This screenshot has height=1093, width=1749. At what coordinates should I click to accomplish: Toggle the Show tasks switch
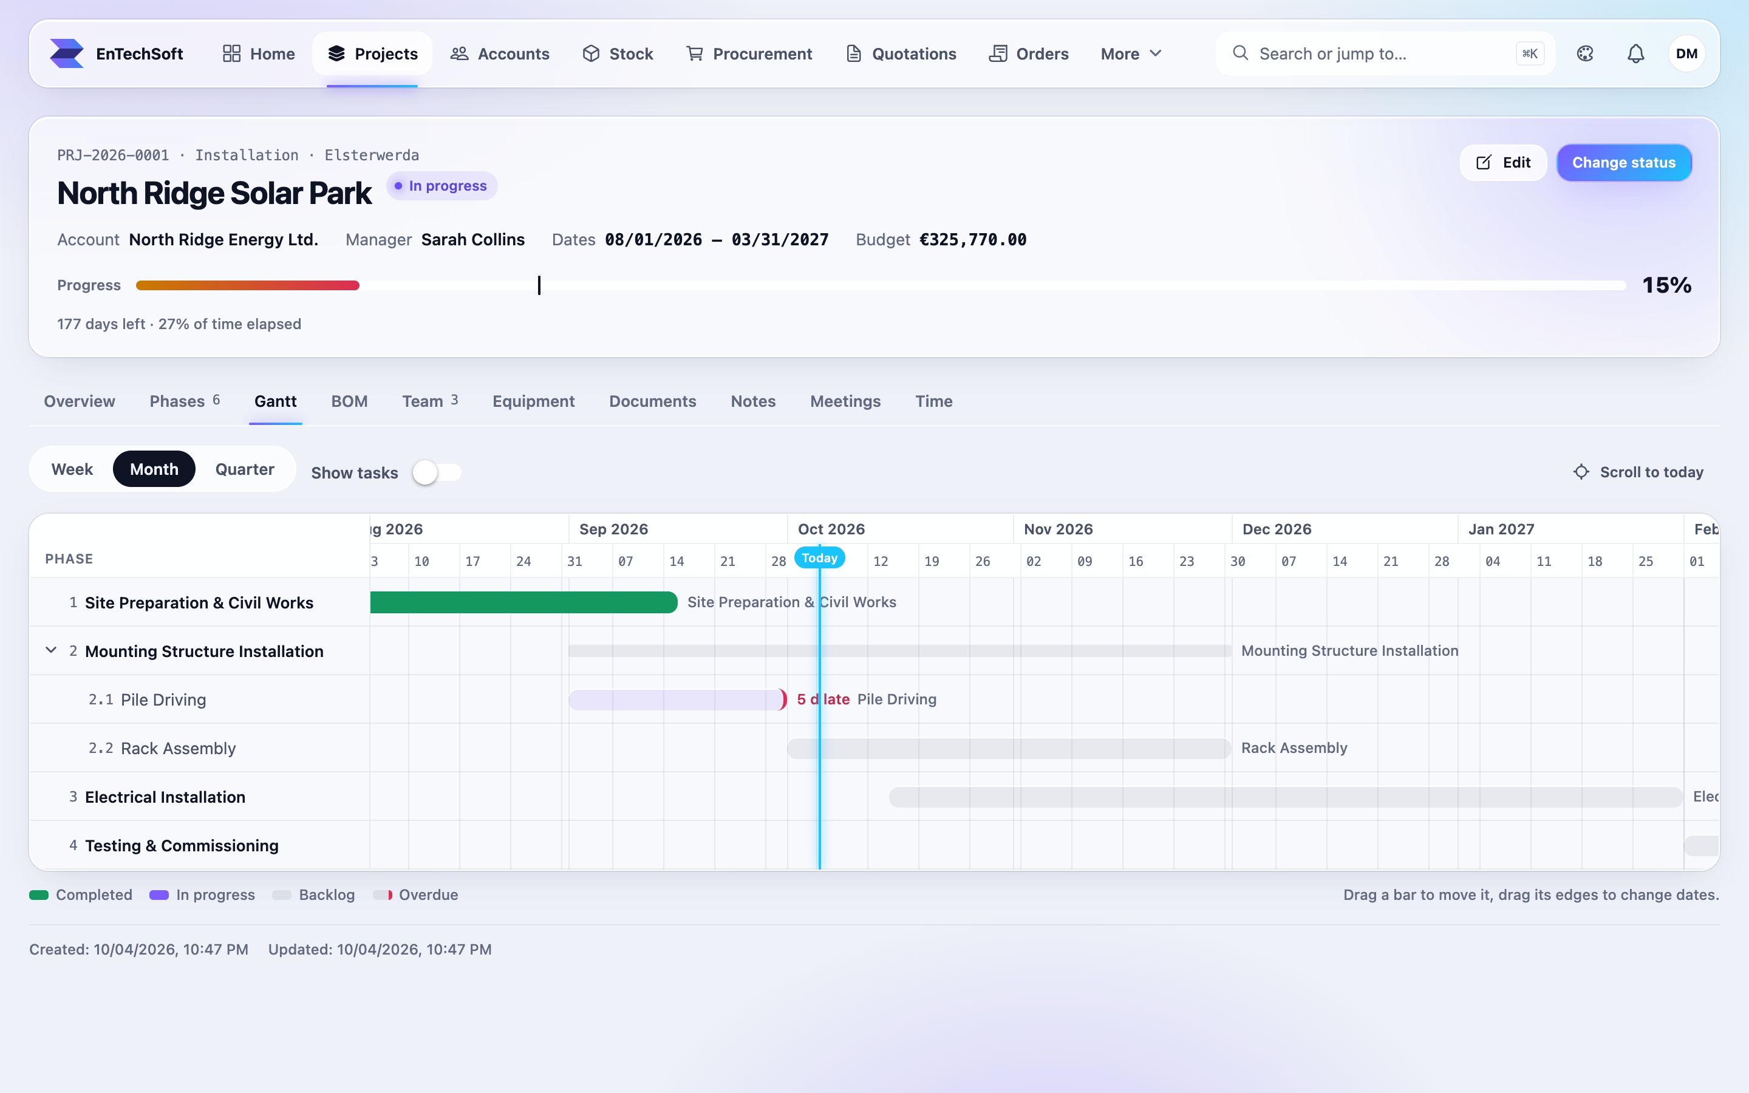[437, 472]
